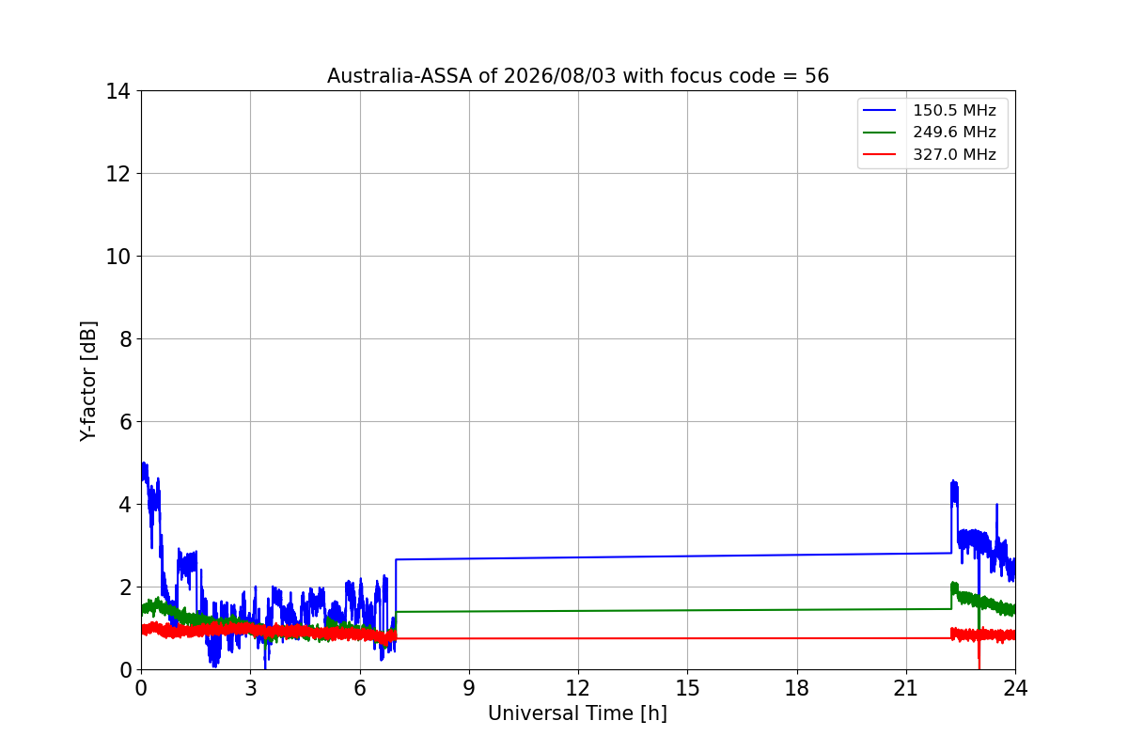Click the green line sample in legend
This screenshot has width=1128, height=752.
pos(881,133)
